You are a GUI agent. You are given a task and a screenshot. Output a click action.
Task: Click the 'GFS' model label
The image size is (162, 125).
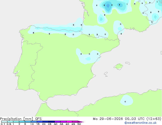pos(38,119)
